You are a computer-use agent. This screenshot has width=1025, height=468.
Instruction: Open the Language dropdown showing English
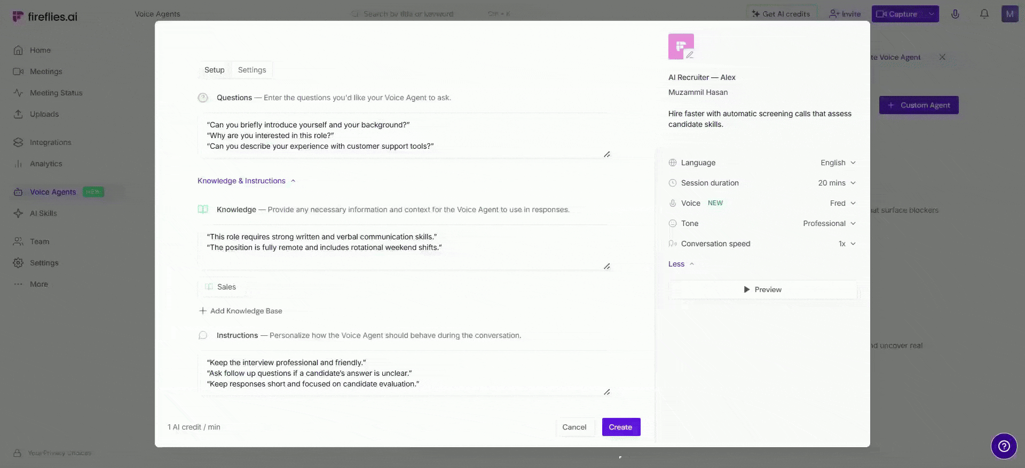tap(838, 163)
